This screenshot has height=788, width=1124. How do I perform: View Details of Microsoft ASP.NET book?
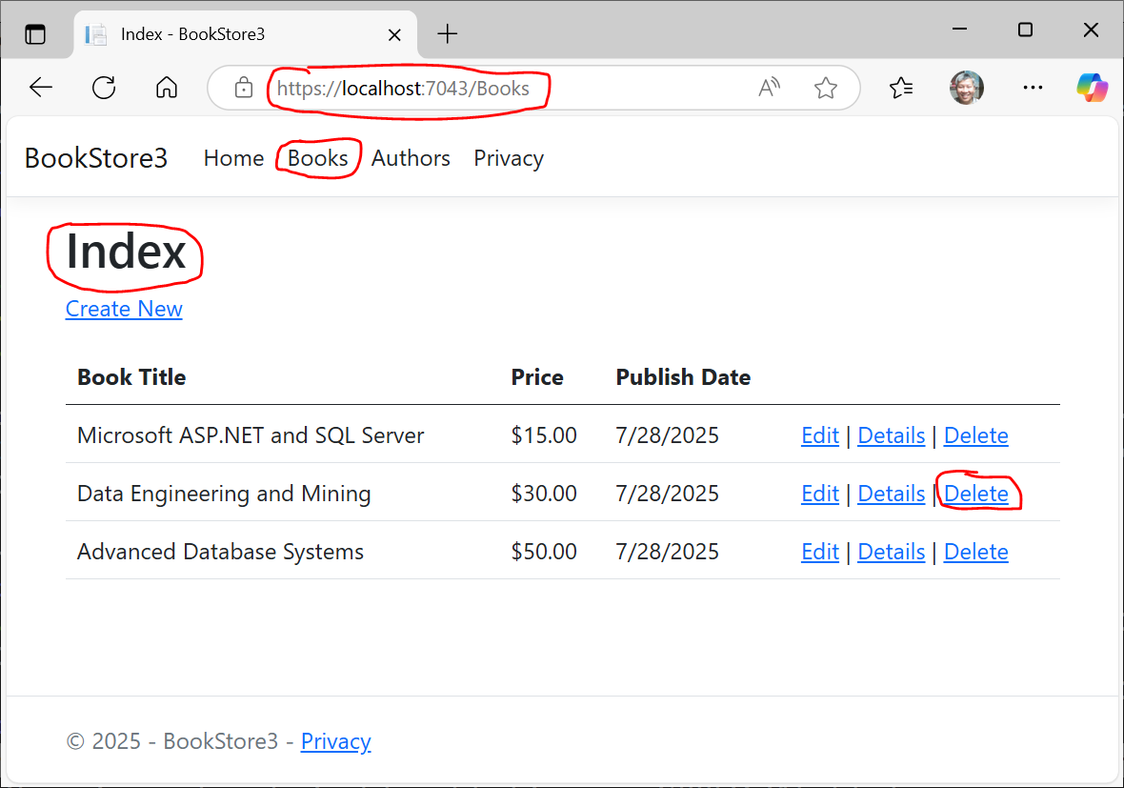click(891, 435)
